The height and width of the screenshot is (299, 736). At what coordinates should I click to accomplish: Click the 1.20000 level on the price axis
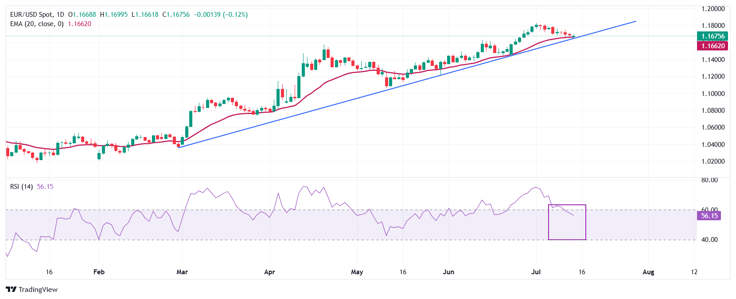click(713, 9)
